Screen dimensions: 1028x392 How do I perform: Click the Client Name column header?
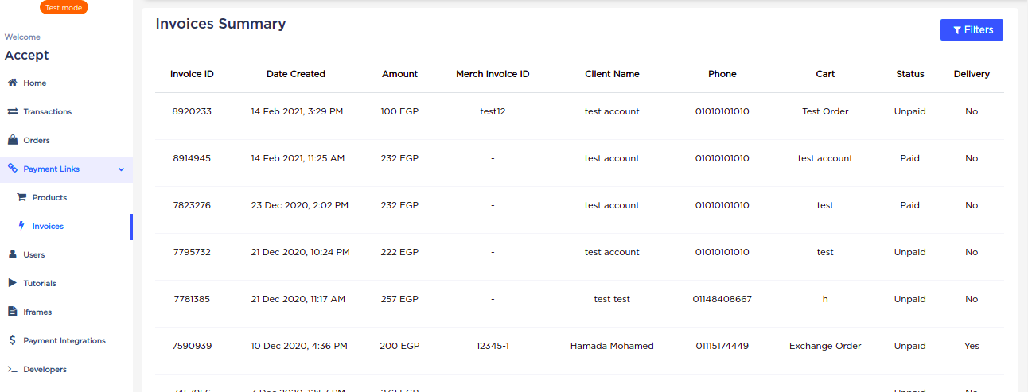[x=612, y=74]
